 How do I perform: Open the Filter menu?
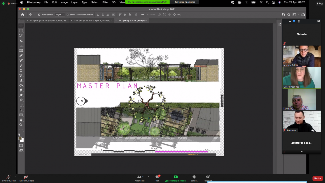click(x=105, y=2)
